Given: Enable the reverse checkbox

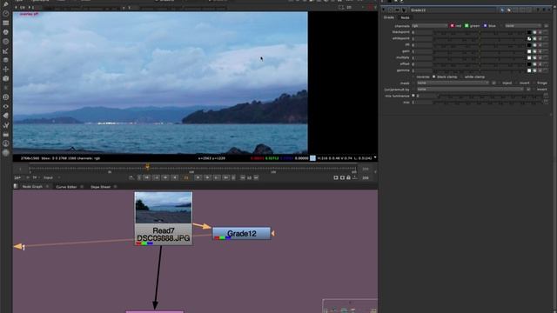Looking at the screenshot, I should [413, 77].
